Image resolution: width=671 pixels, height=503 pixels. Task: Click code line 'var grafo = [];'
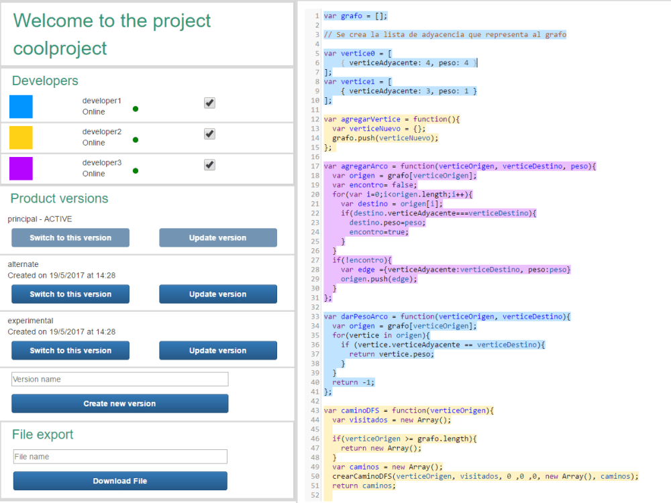click(x=355, y=16)
